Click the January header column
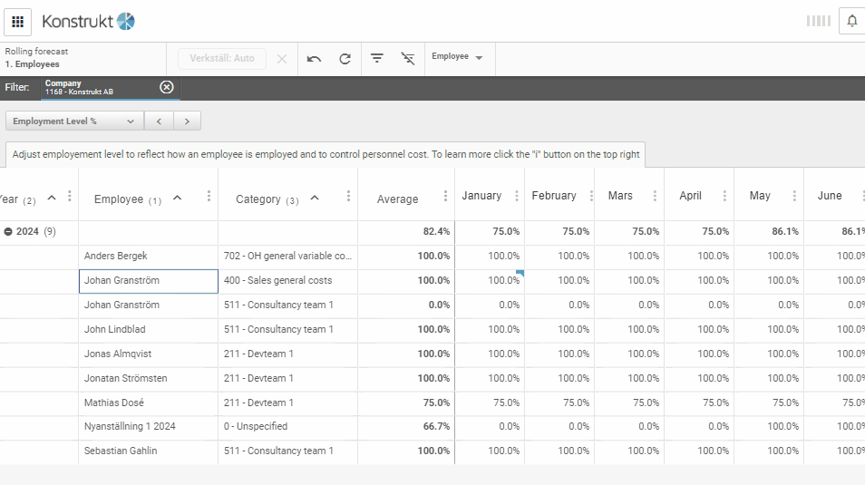The image size is (865, 485). click(481, 197)
